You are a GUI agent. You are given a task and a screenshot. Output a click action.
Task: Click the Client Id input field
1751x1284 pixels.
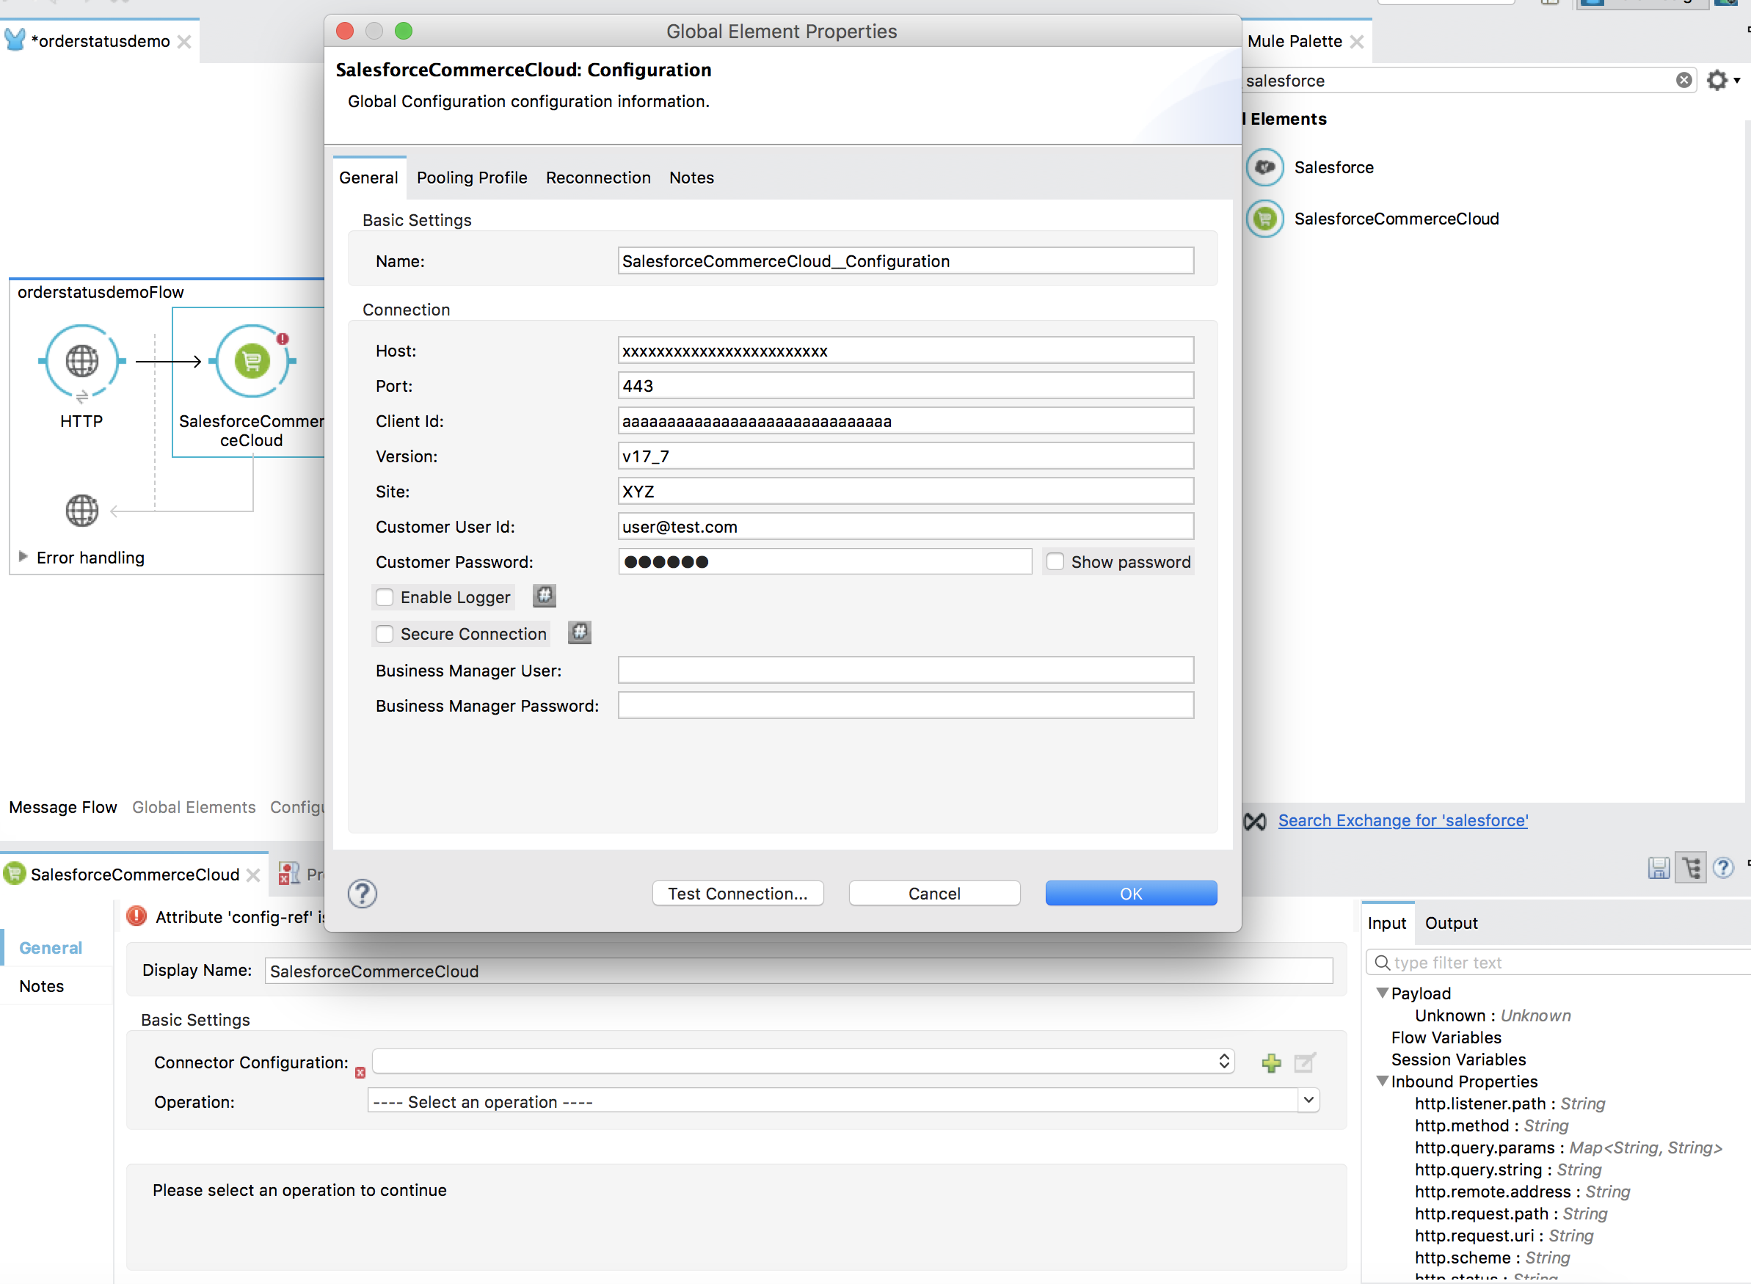click(x=906, y=420)
